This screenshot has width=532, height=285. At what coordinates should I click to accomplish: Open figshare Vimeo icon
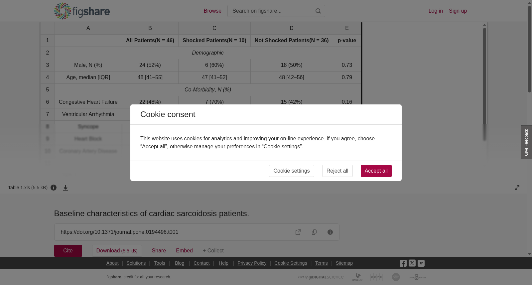point(421,263)
